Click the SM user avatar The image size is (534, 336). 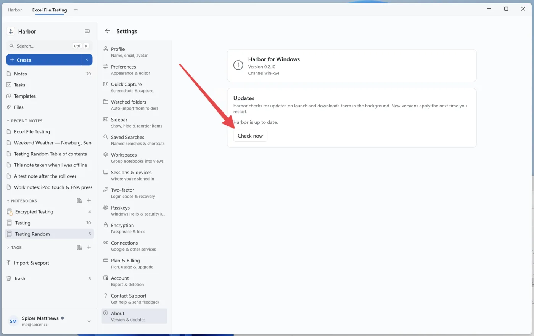pyautogui.click(x=13, y=321)
